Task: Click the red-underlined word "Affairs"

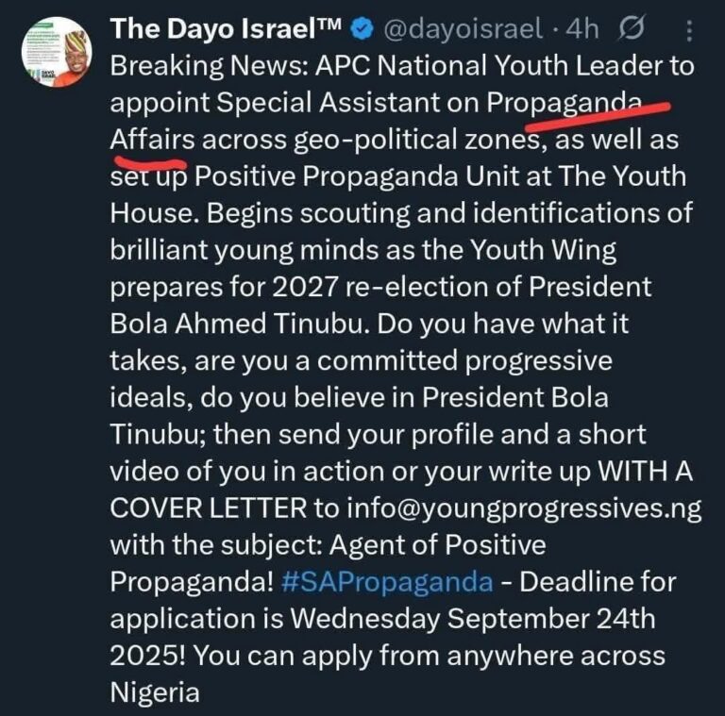Action: [x=152, y=141]
